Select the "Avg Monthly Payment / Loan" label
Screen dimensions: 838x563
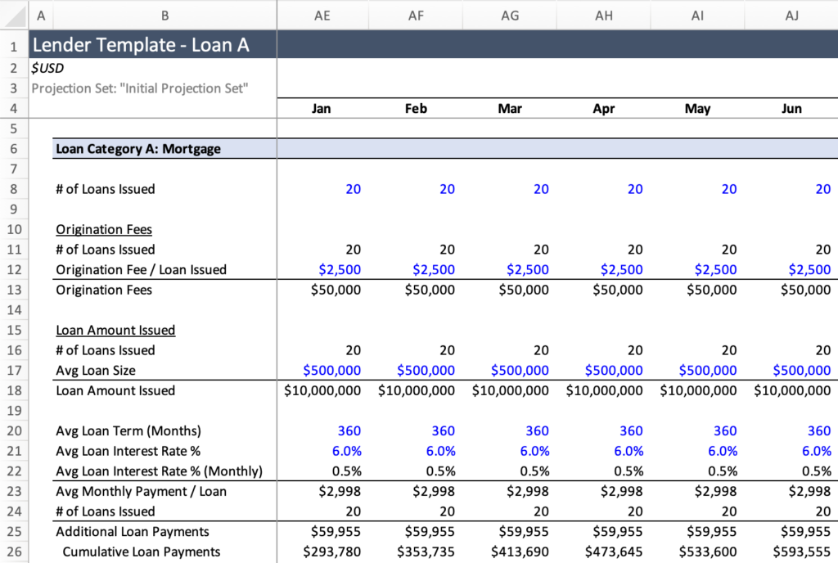(x=141, y=491)
